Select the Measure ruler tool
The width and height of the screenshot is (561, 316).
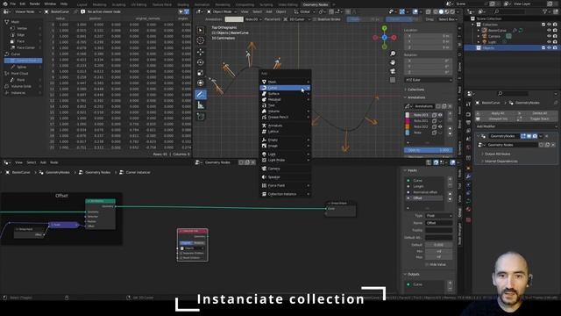tap(201, 105)
